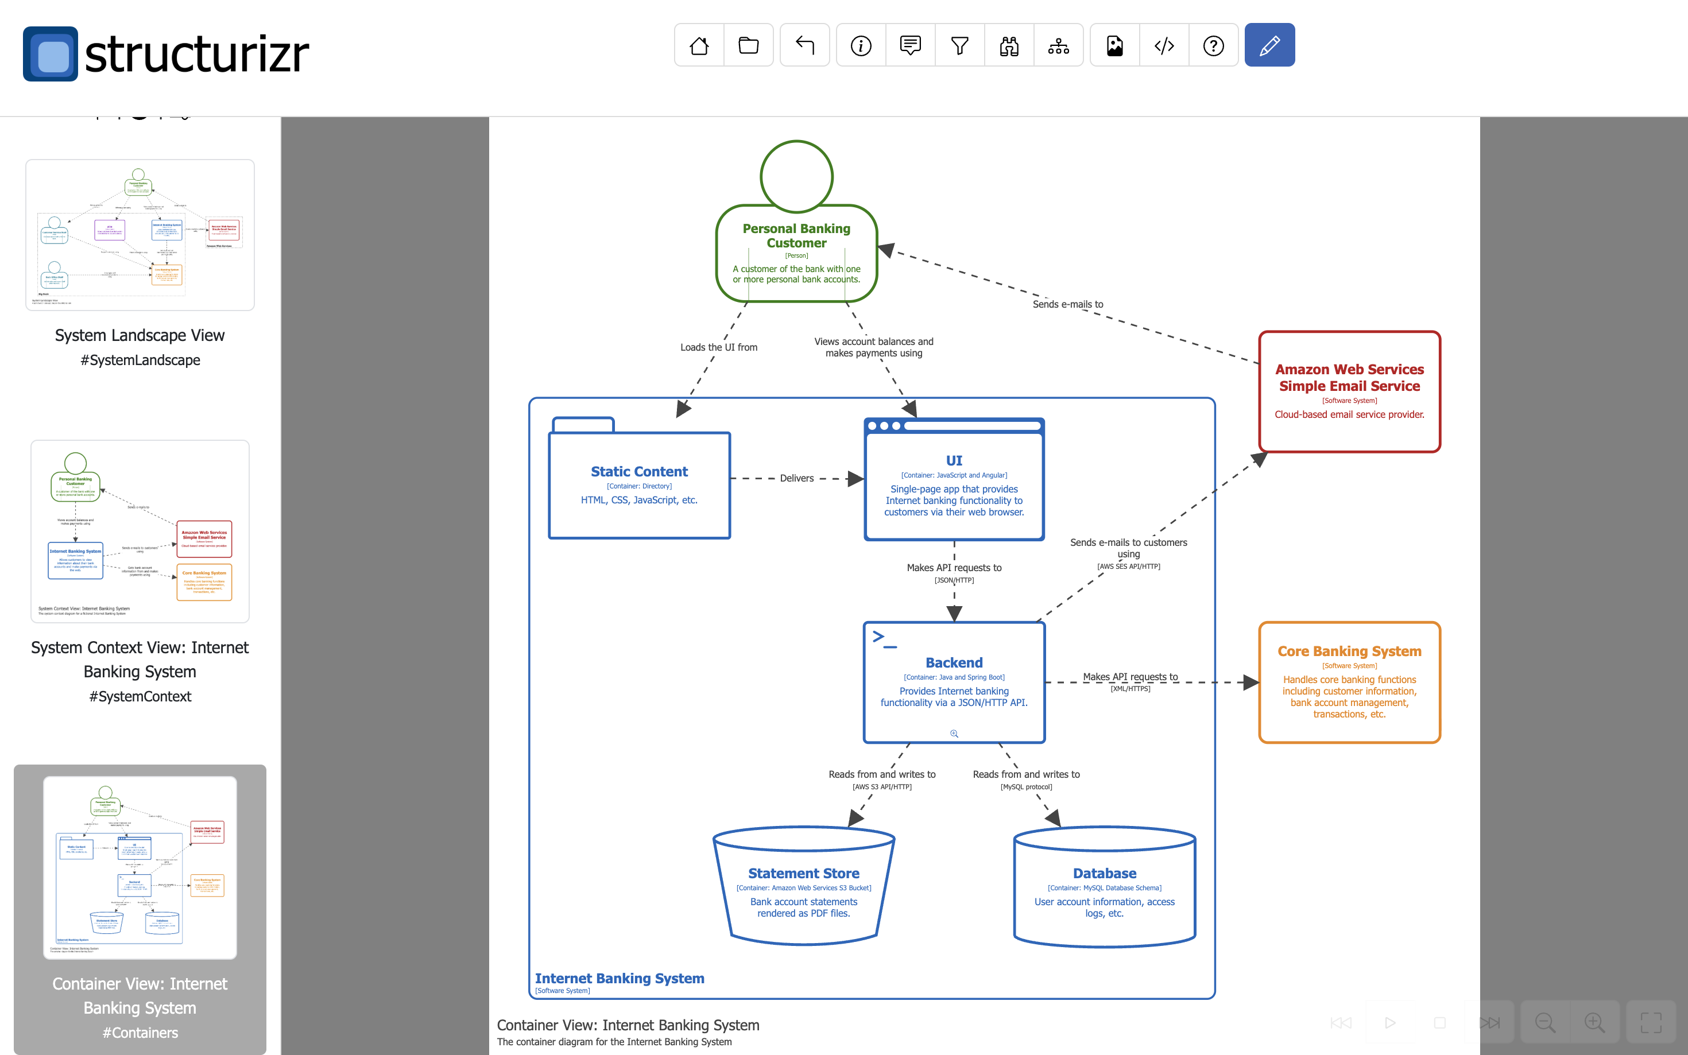The width and height of the screenshot is (1688, 1055).
Task: Open the comments panel icon
Action: pyautogui.click(x=909, y=45)
